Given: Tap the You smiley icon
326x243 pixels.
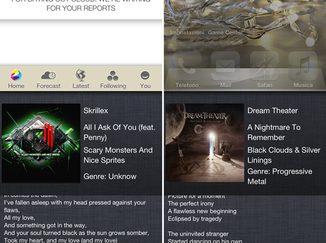Looking at the screenshot, I should click(x=145, y=75).
